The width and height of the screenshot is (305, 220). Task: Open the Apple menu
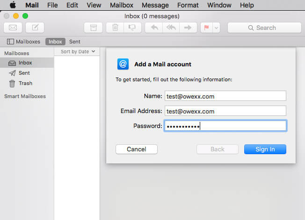click(13, 5)
